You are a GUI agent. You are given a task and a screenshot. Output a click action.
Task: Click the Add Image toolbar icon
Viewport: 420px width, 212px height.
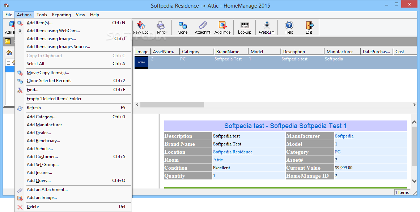coord(222,27)
